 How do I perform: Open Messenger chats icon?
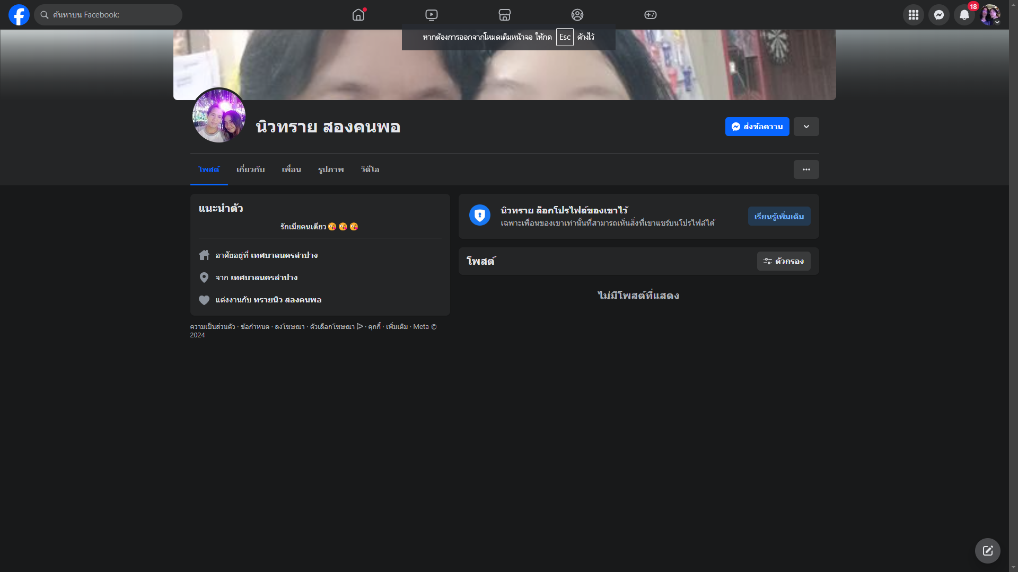(x=939, y=15)
